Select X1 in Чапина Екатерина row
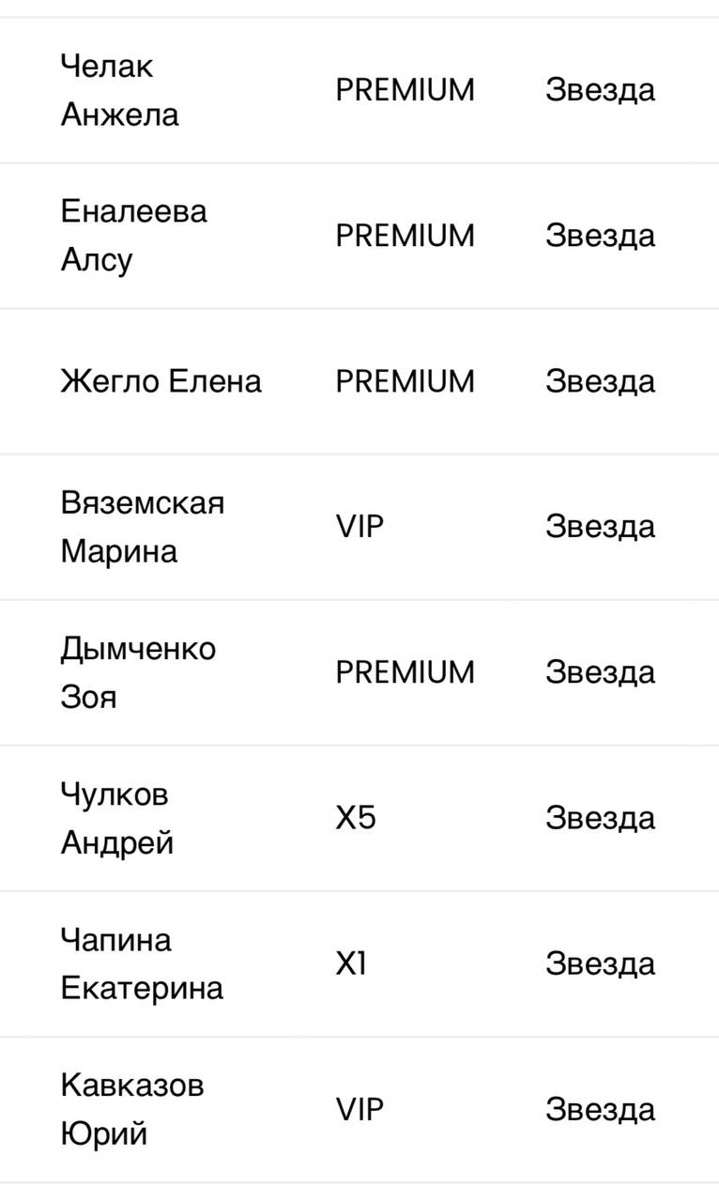The image size is (719, 1202). click(351, 963)
